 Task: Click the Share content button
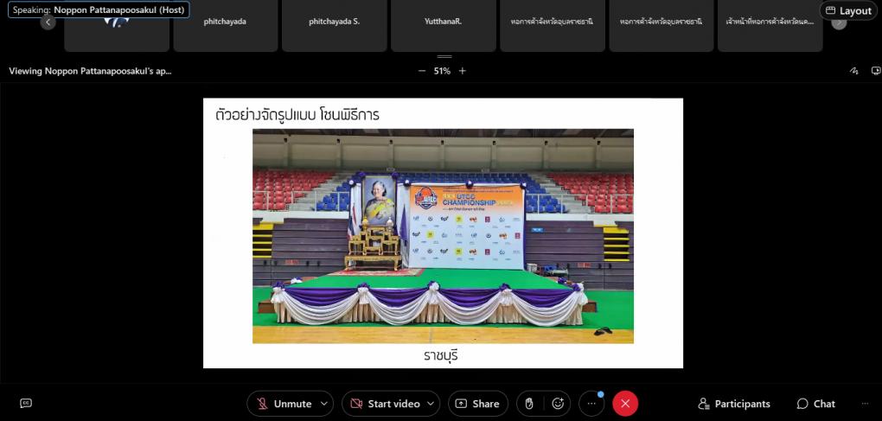pyautogui.click(x=477, y=404)
